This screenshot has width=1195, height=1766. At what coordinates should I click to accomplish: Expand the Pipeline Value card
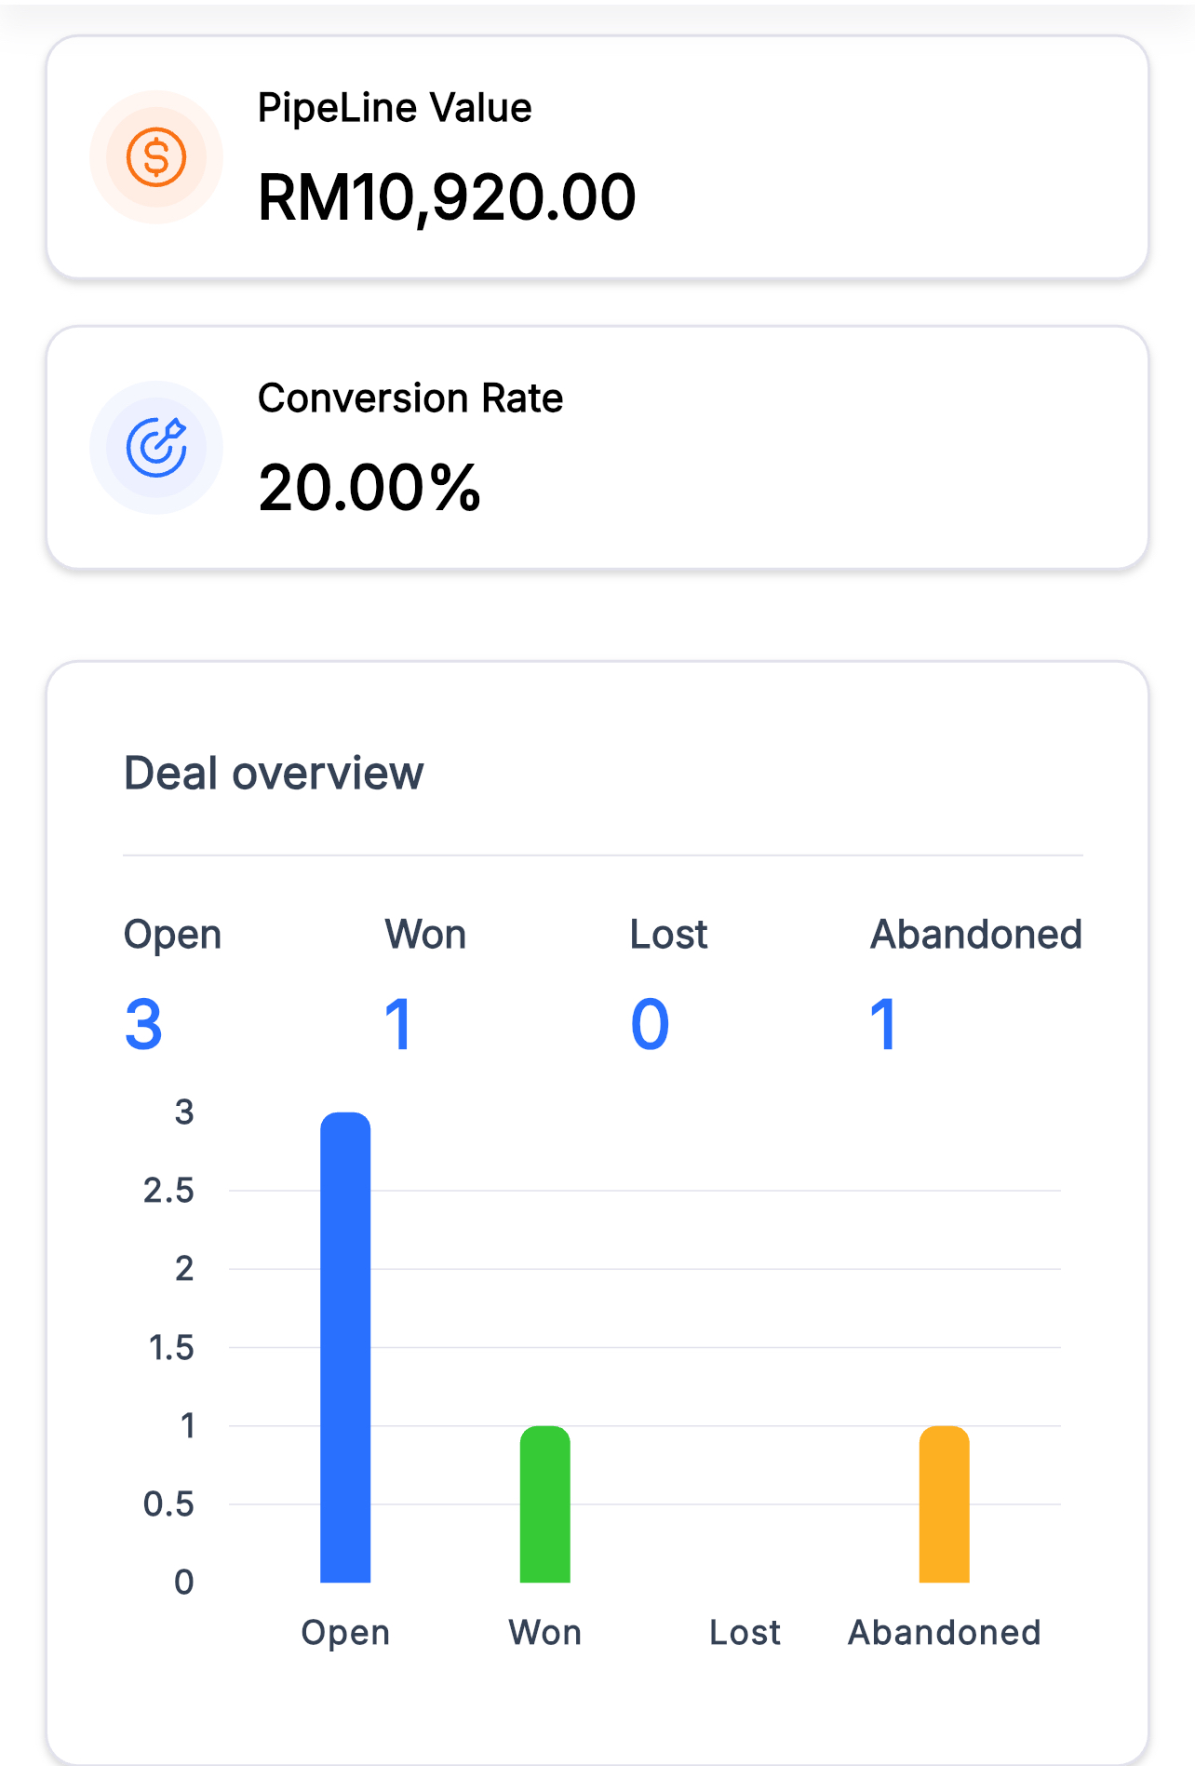point(597,157)
